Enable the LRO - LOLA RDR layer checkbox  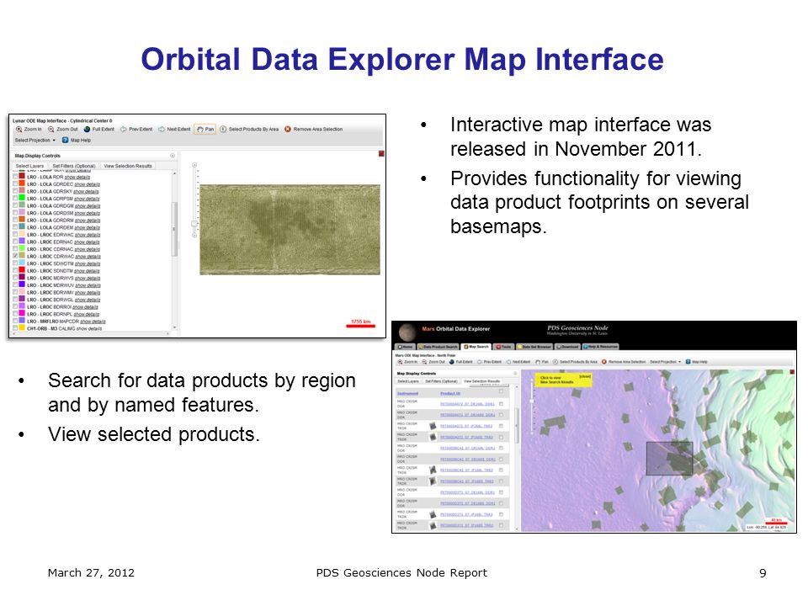(15, 177)
